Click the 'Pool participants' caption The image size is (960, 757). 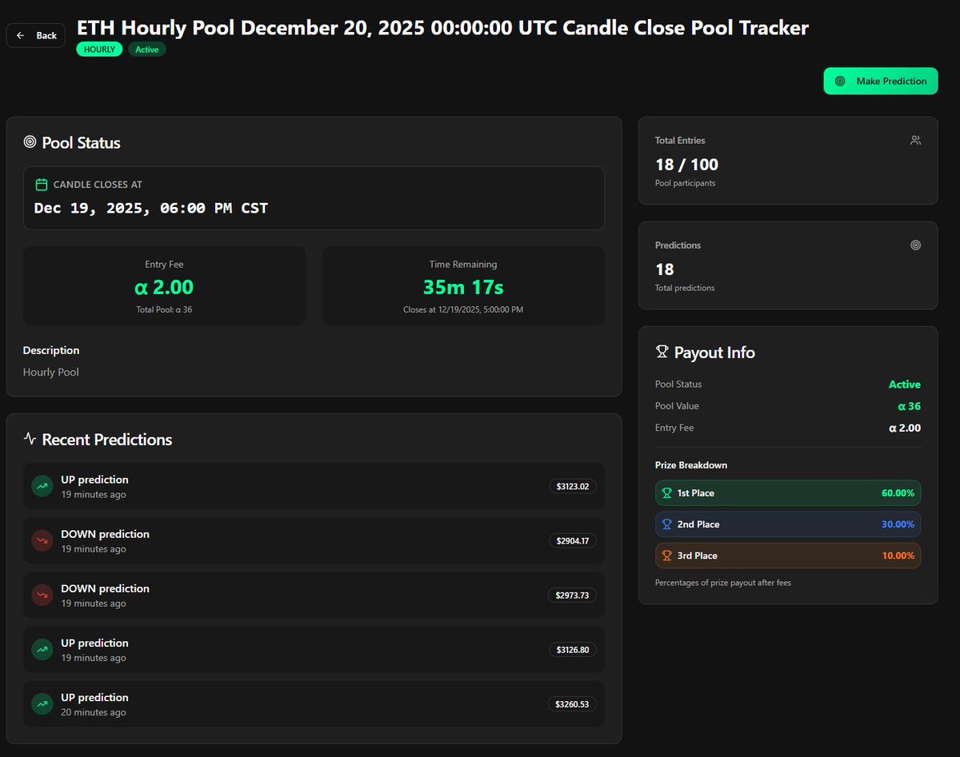pyautogui.click(x=686, y=183)
